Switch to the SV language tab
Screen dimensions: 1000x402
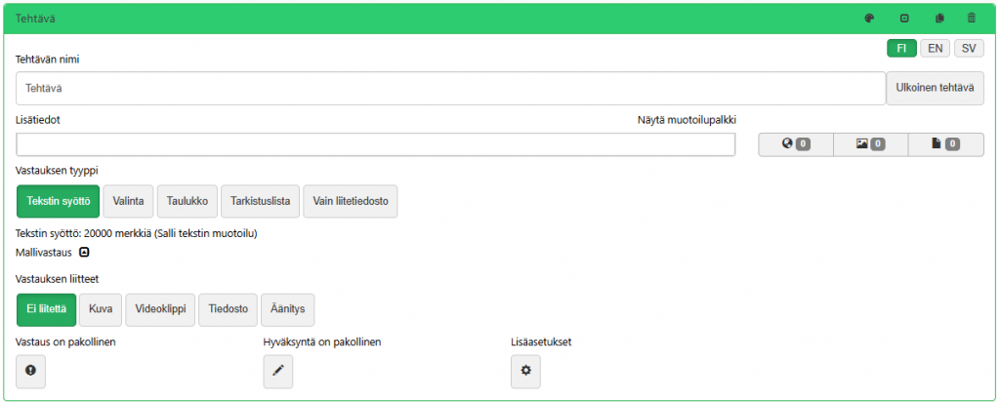coord(968,49)
